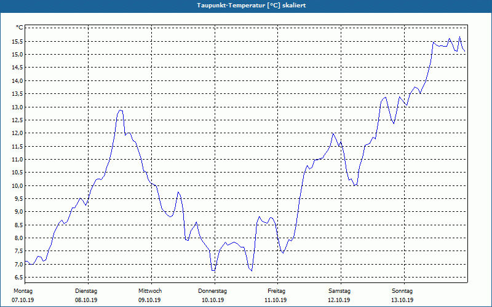Click the date 07.10.19
Screen dimensions: 492x307
(23, 300)
